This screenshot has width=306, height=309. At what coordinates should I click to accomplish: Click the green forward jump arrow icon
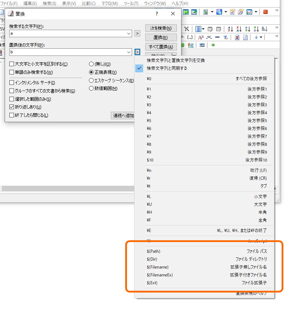pos(213,45)
